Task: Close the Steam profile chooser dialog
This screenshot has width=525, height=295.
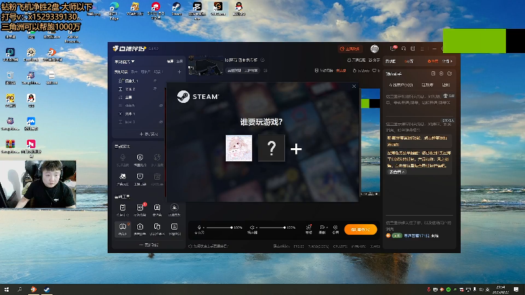Action: point(354,87)
